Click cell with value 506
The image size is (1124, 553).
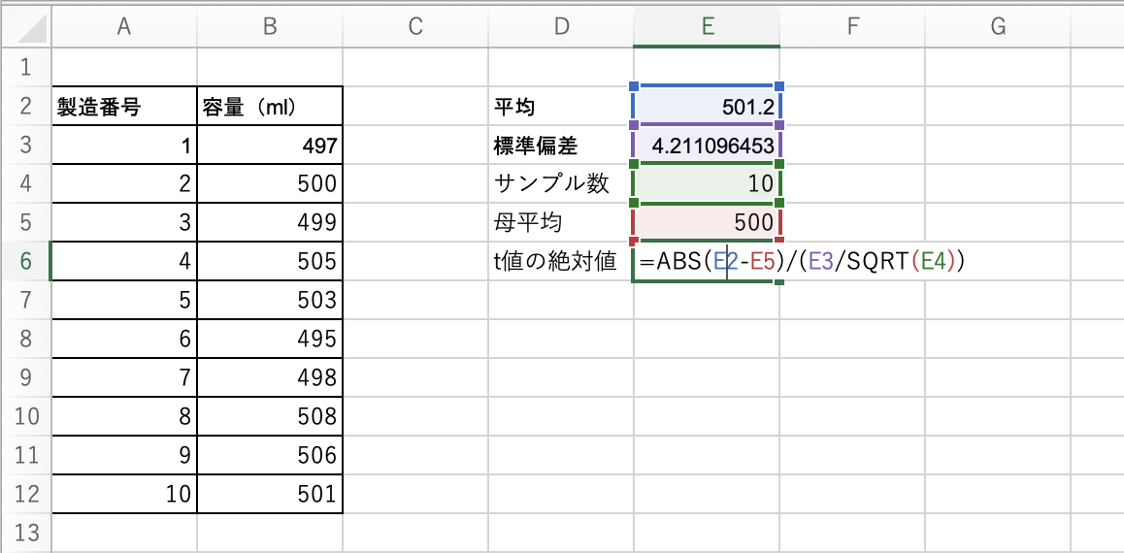click(x=270, y=455)
